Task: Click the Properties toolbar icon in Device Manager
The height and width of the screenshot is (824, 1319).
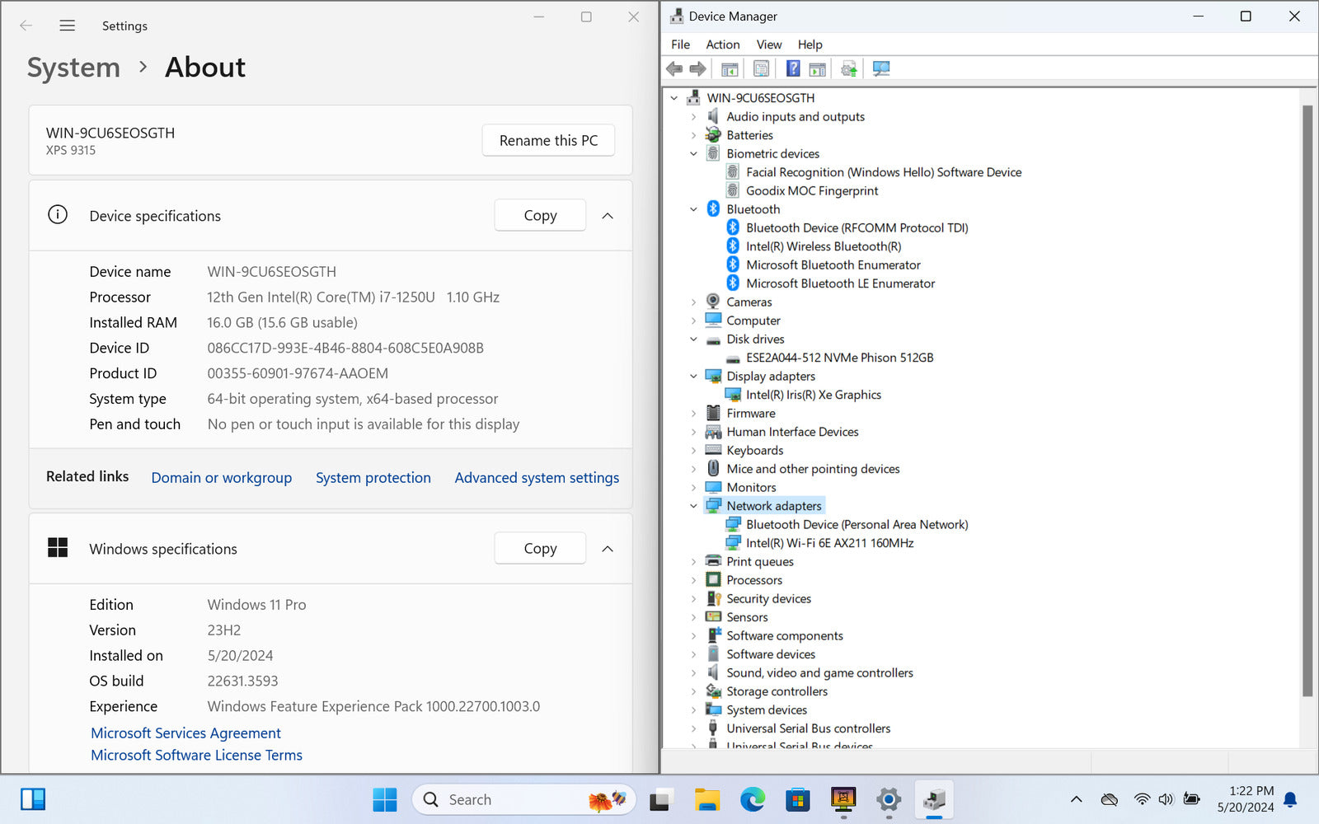Action: [761, 68]
